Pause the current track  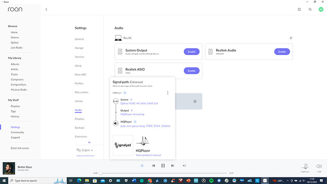[163, 166]
